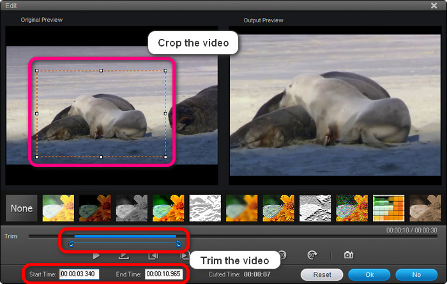Image resolution: width=447 pixels, height=284 pixels.
Task: Cancel with the No button
Action: (x=416, y=274)
